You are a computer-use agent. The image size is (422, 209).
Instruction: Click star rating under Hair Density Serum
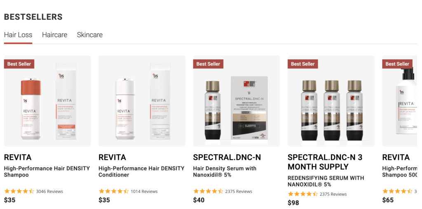[x=208, y=191]
